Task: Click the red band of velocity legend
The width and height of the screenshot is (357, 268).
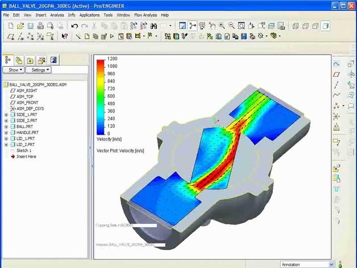Action: (x=100, y=63)
